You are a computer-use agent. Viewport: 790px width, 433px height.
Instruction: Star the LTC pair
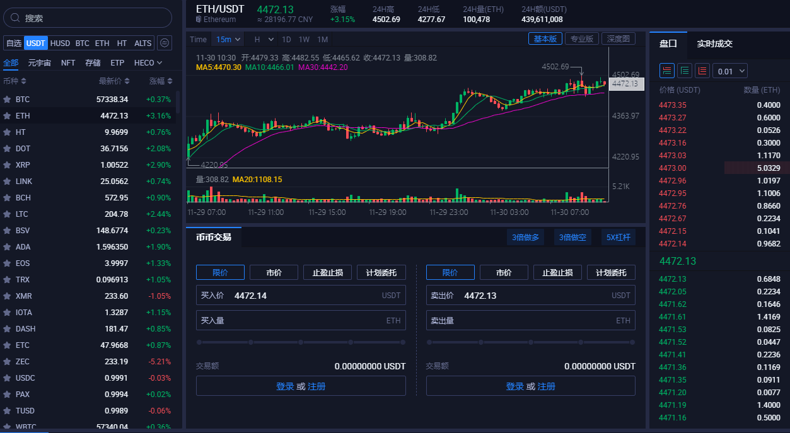point(7,214)
